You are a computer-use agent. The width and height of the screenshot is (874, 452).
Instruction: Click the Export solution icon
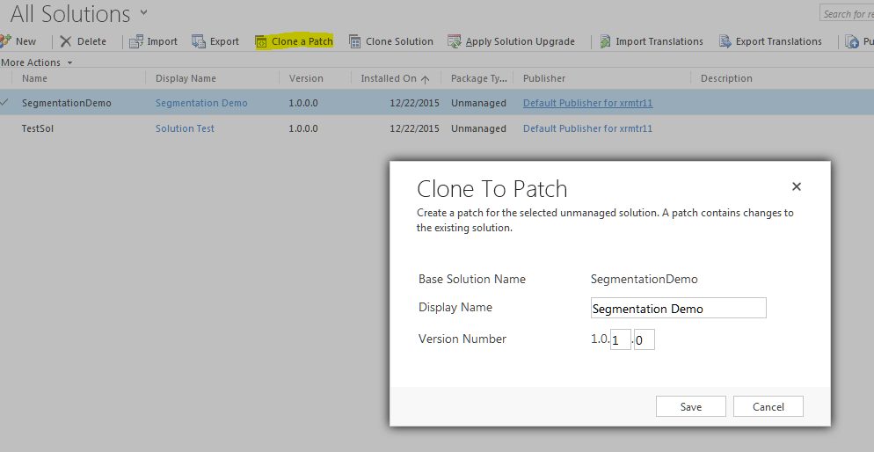(x=199, y=41)
